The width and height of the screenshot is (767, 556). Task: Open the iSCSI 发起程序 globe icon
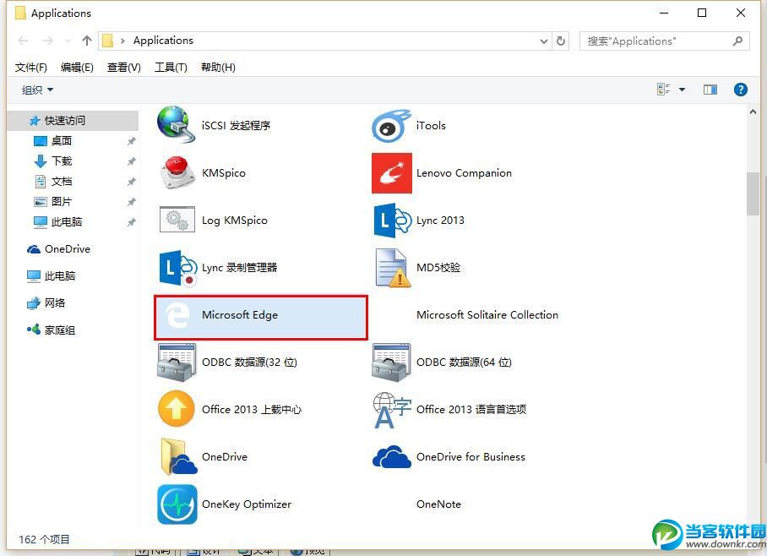176,125
